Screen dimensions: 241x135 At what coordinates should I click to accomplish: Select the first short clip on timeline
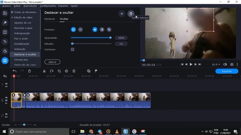pos(17,100)
